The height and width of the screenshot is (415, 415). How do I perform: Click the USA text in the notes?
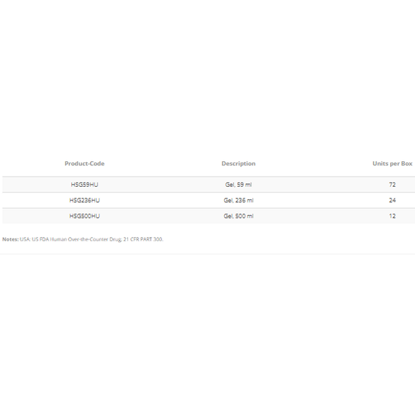[x=25, y=239]
